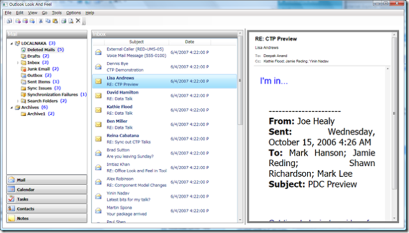Viewport: 409px width, 233px height.
Task: Collapse the Archives tree node
Action: [x=12, y=107]
